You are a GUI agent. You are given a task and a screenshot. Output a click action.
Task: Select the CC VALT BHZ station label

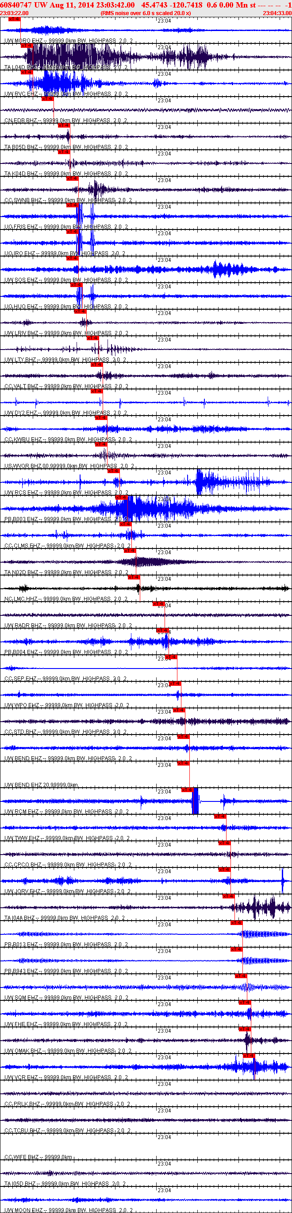pos(66,387)
